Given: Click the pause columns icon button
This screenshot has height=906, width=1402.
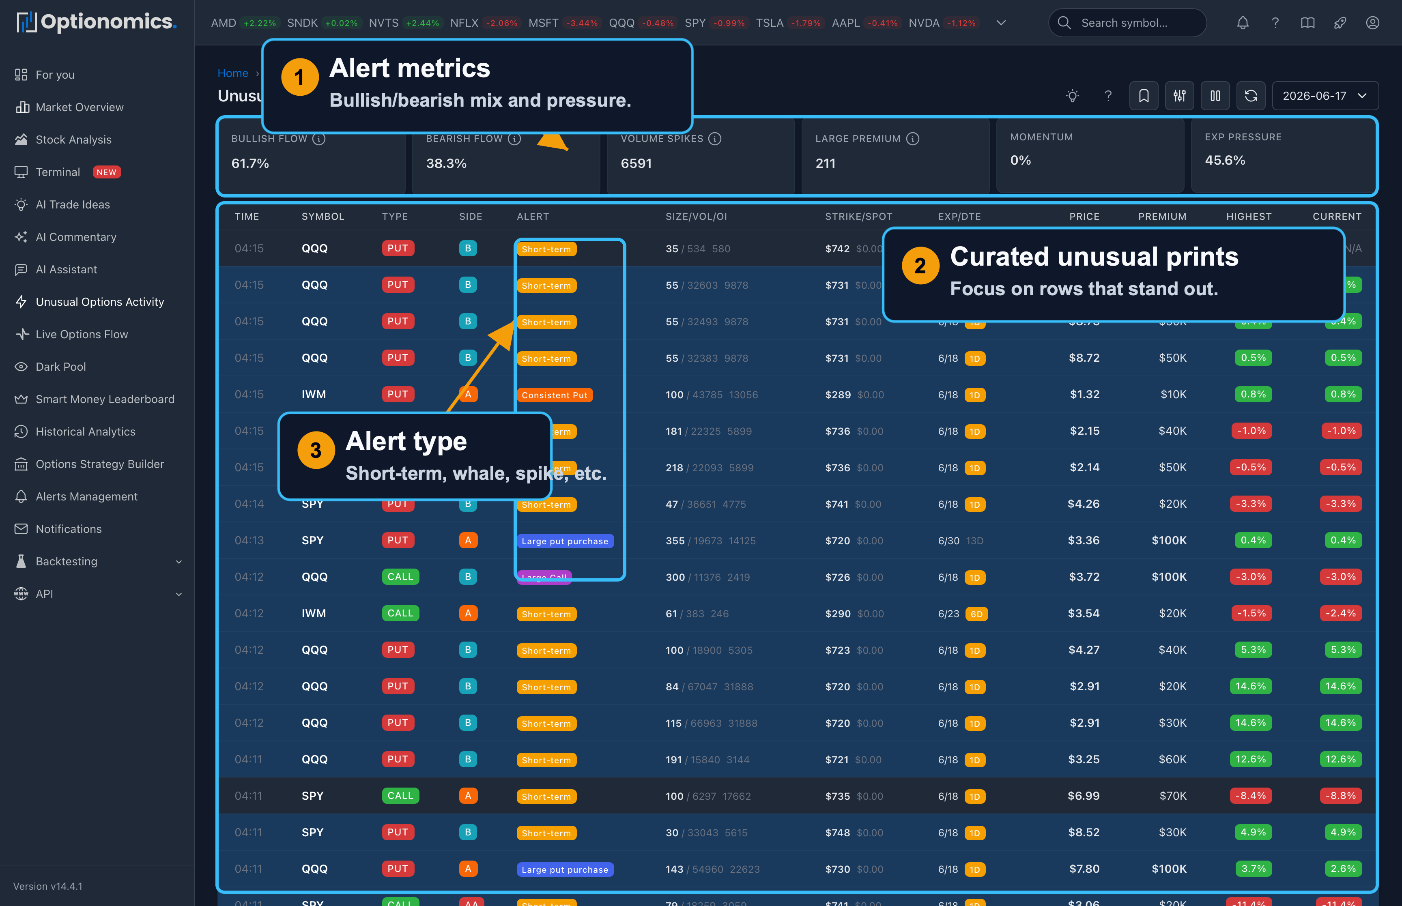Looking at the screenshot, I should 1215,96.
